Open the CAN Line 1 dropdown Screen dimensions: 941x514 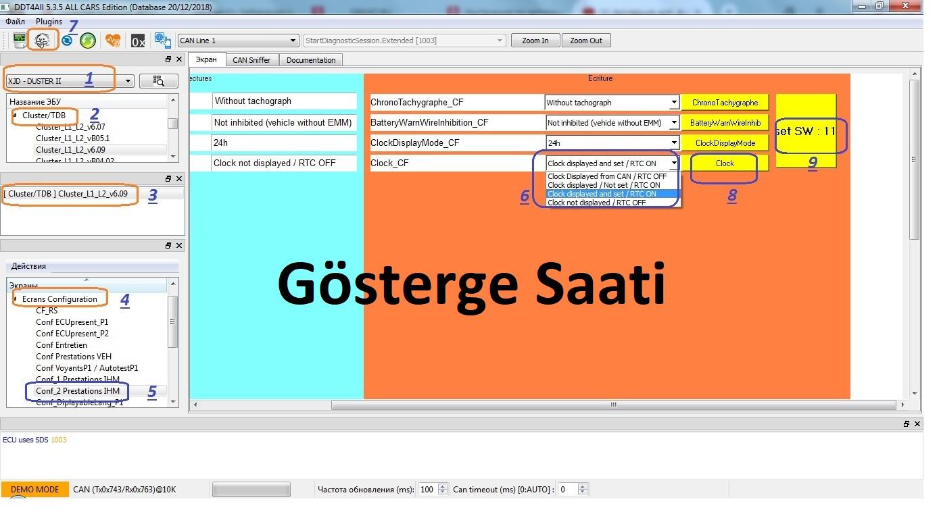tap(237, 41)
